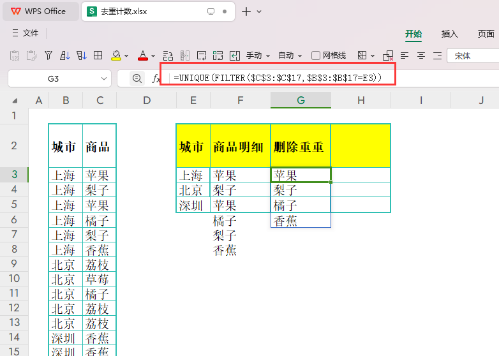Click the wrap text icon
This screenshot has height=356, width=499.
(x=202, y=56)
